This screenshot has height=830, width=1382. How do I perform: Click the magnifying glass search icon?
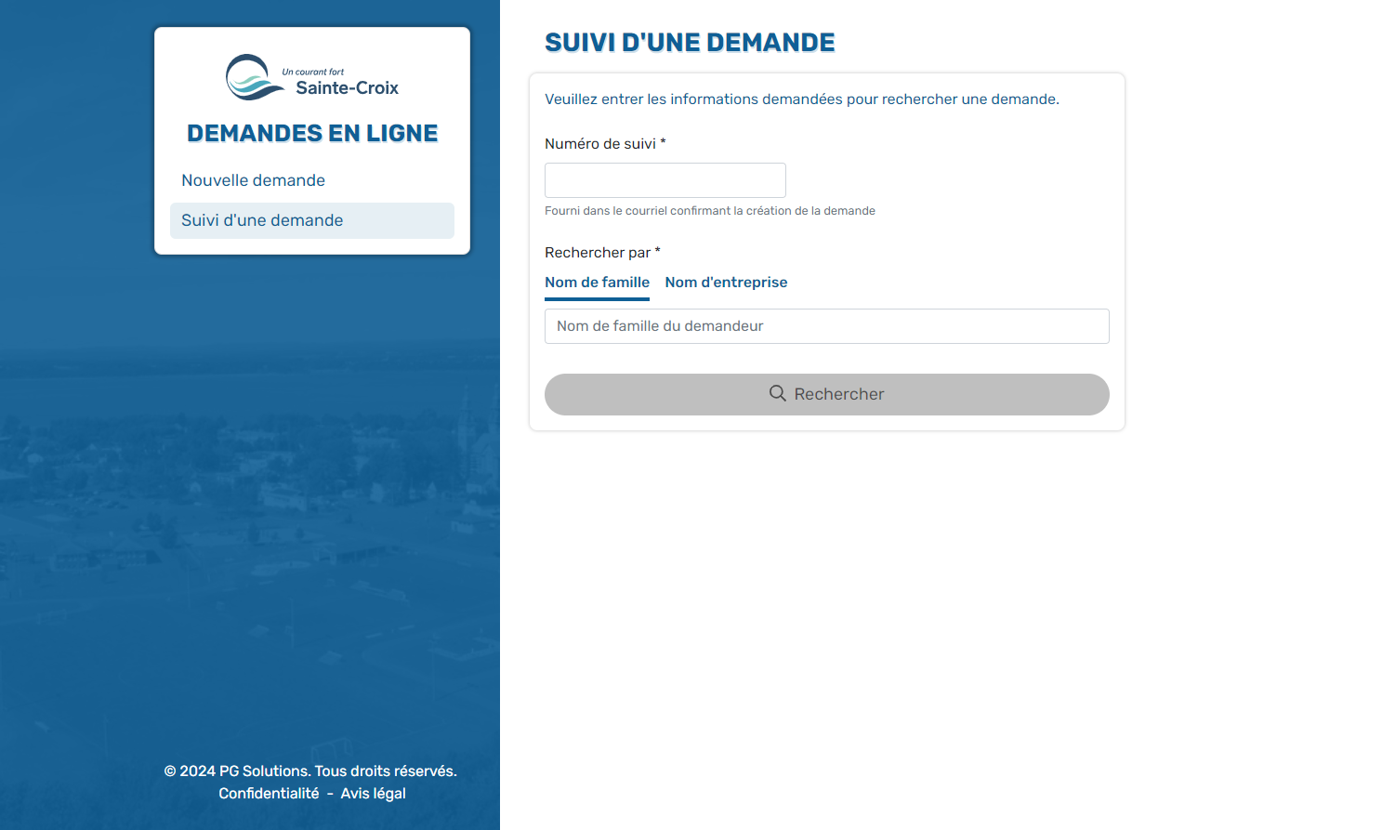(x=778, y=394)
